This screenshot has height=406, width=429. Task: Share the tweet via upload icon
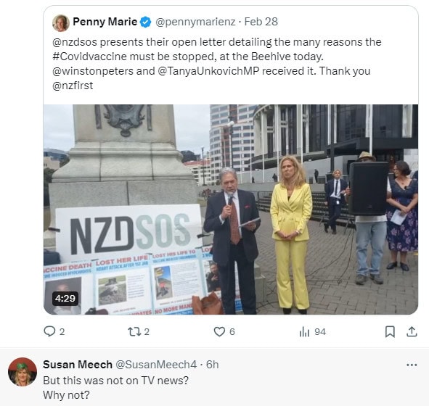pos(412,331)
